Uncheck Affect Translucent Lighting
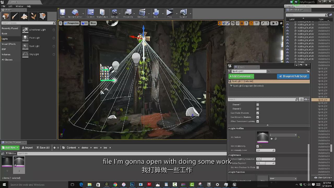Screen dimensions: 334x188 tap(258, 121)
